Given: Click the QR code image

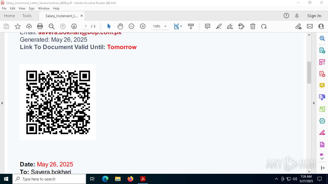Looking at the screenshot, I should 58,102.
